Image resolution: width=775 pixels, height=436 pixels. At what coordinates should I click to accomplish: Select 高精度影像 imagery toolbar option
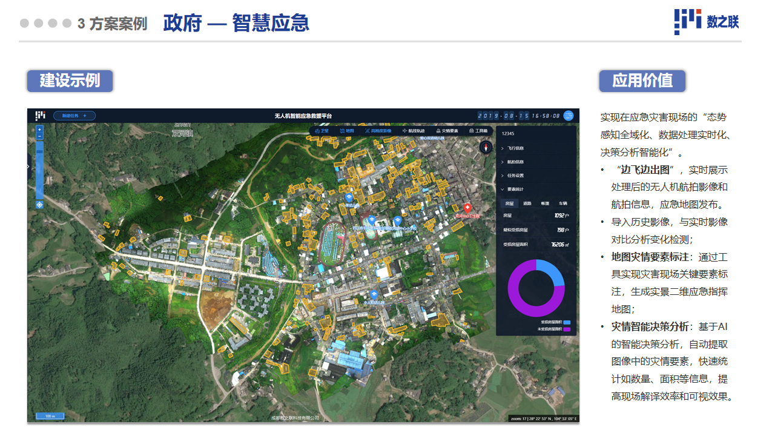coord(378,131)
